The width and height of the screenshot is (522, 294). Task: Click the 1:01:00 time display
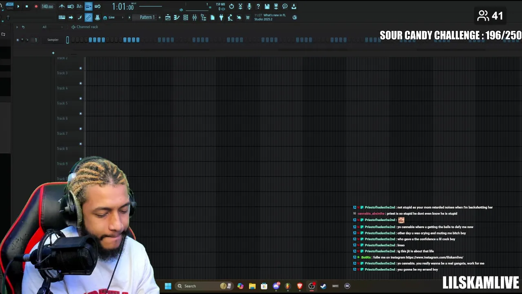pyautogui.click(x=123, y=7)
